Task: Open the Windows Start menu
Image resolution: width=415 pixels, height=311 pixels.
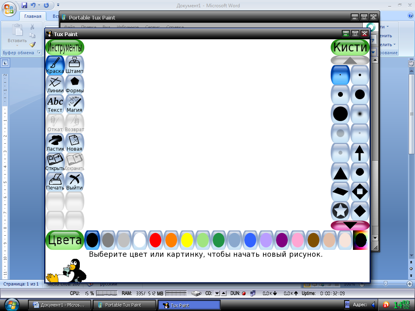Action: [x=11, y=305]
